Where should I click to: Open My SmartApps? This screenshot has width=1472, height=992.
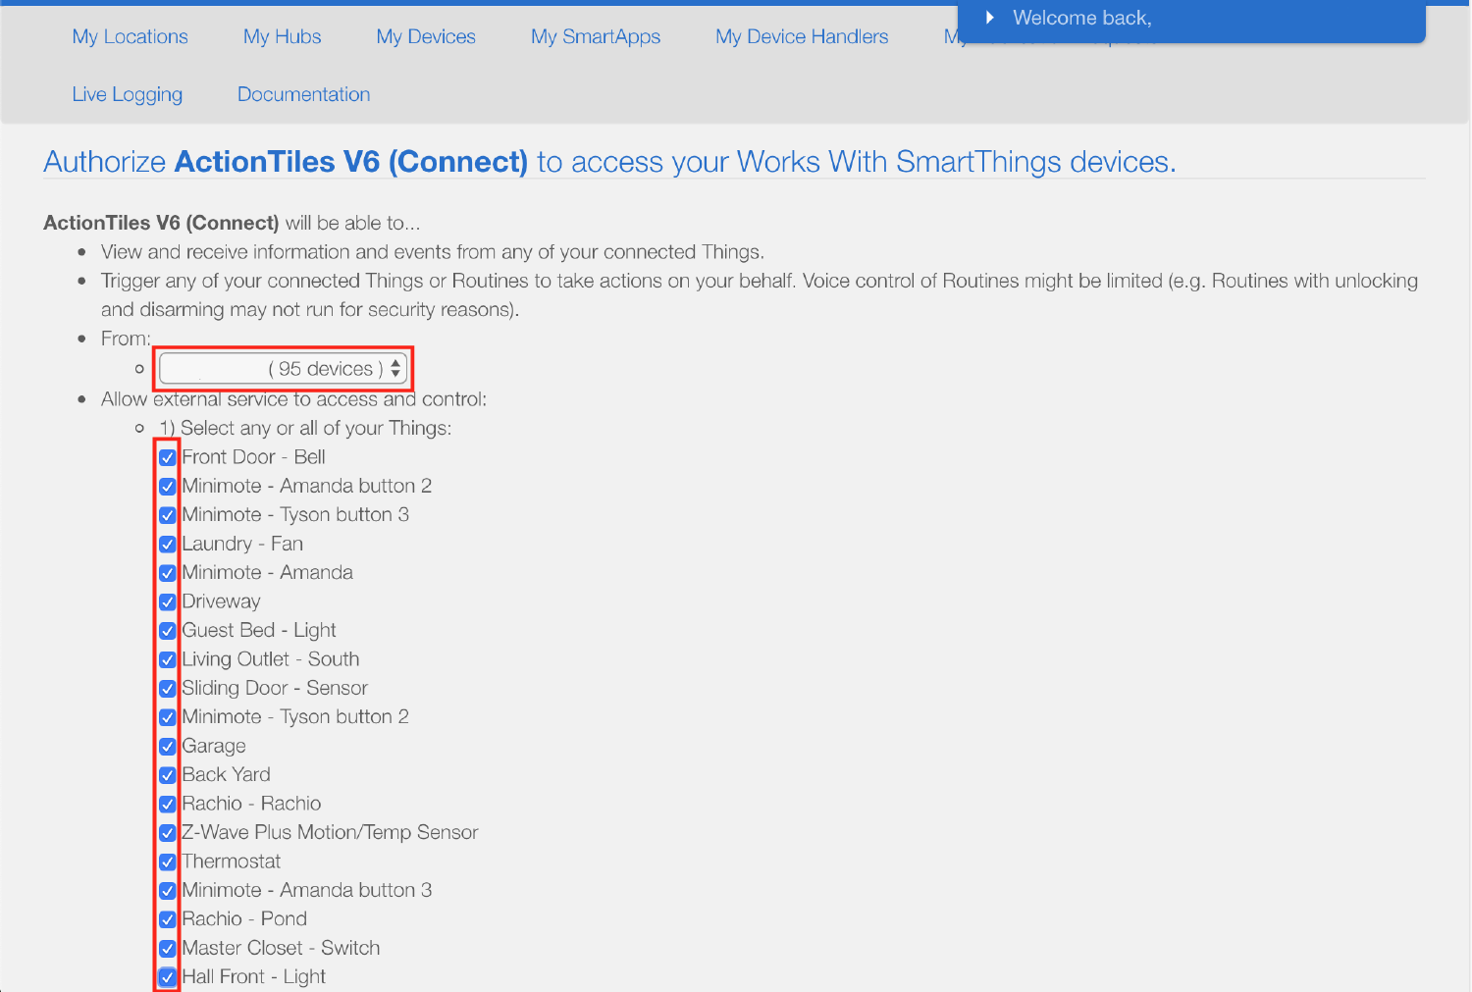tap(595, 36)
